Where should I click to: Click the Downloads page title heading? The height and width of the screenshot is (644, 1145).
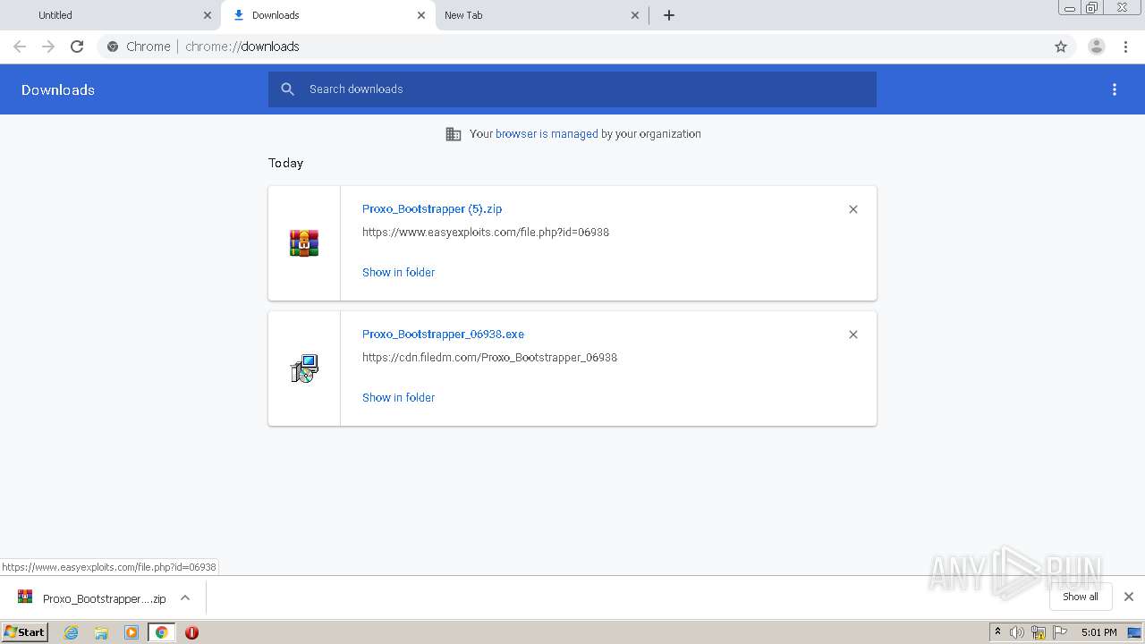[58, 89]
